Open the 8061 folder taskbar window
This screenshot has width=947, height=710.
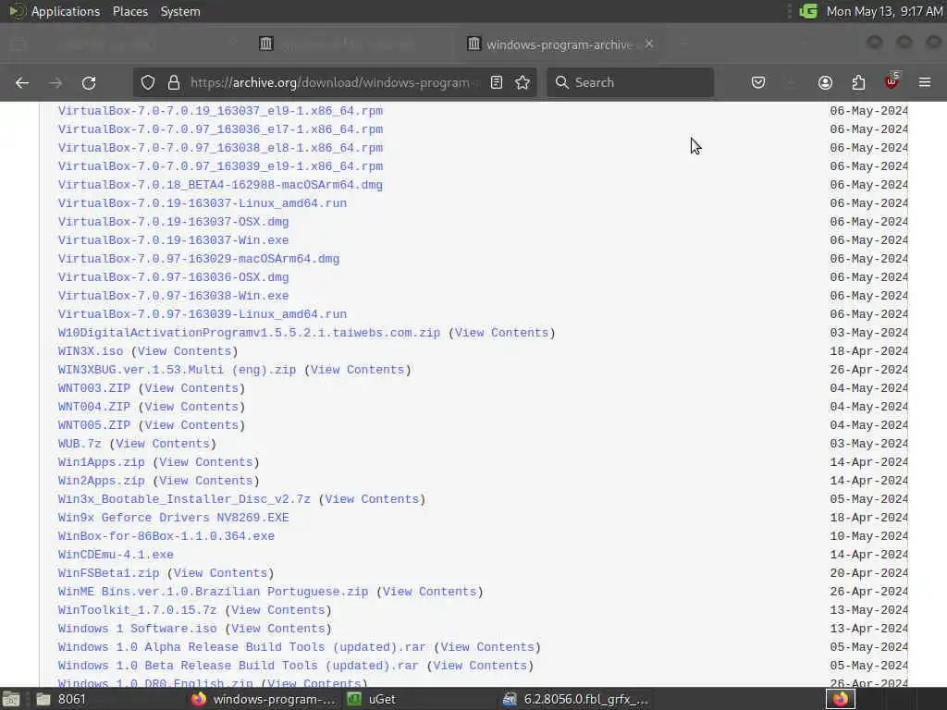[x=60, y=699]
